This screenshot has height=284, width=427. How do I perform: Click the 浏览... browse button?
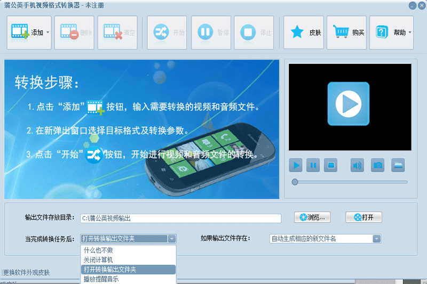(312, 217)
